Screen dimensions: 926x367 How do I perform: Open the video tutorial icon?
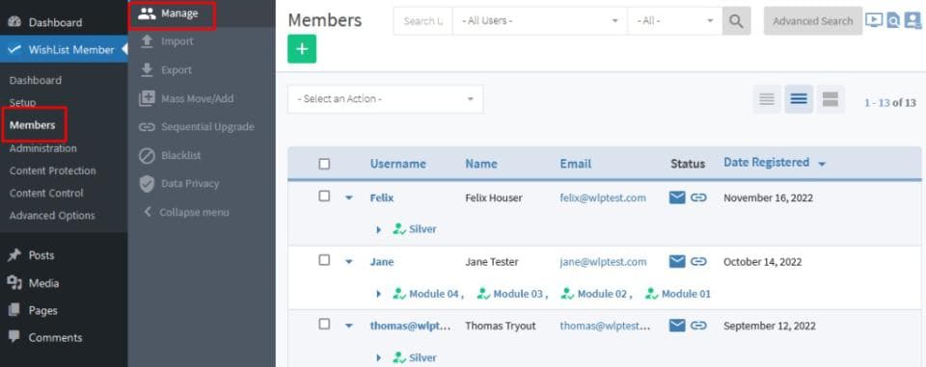(874, 20)
